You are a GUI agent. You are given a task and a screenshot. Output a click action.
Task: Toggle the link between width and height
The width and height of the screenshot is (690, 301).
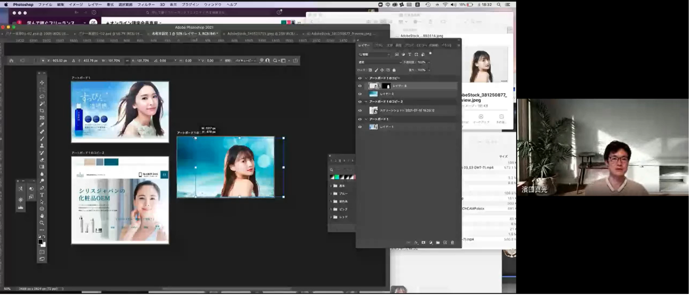coord(127,61)
